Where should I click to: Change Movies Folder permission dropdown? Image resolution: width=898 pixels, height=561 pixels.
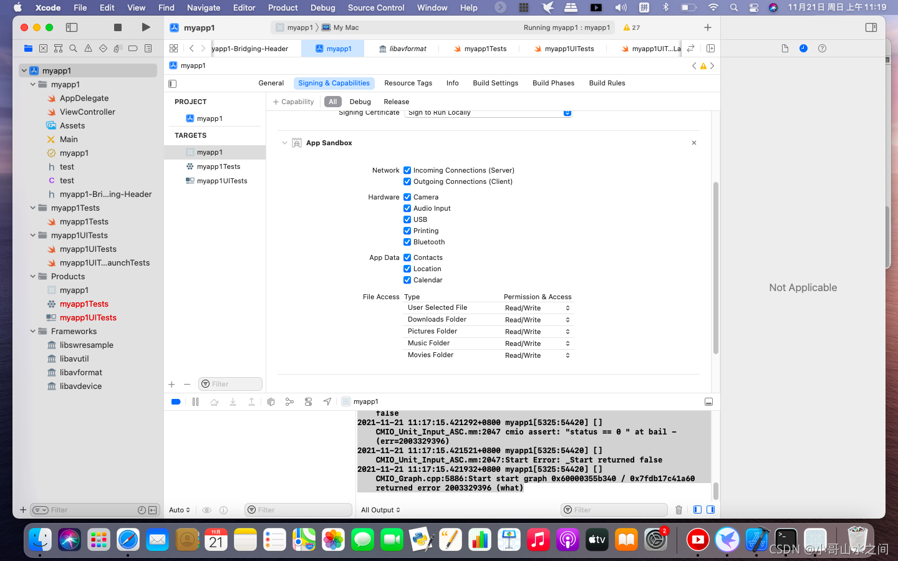[537, 355]
